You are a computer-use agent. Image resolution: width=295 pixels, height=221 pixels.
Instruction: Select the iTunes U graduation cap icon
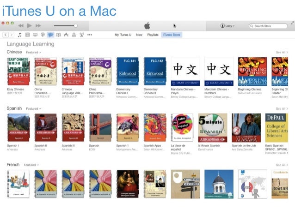click(x=50, y=35)
